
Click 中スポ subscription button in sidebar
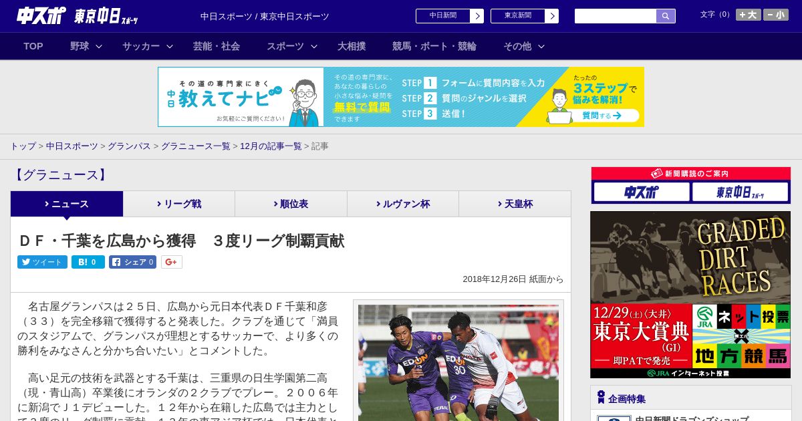[642, 192]
